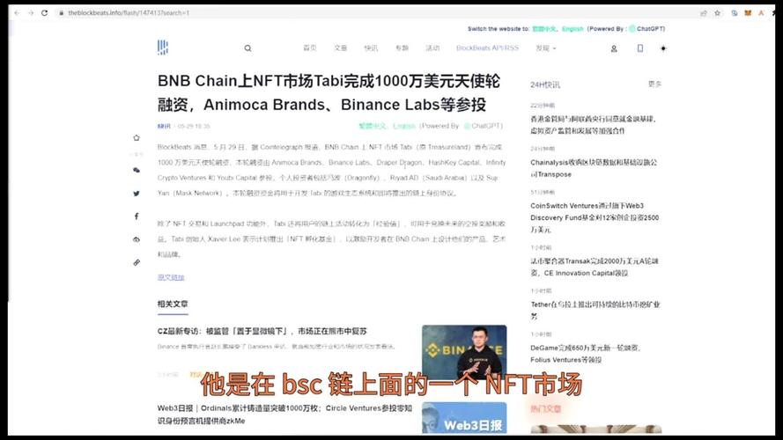Switch website to 繁體中文 in the top bar
783x440 pixels.
pyautogui.click(x=543, y=29)
